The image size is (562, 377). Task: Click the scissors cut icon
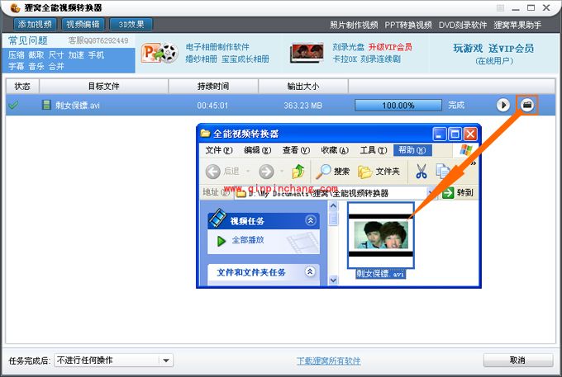point(421,172)
